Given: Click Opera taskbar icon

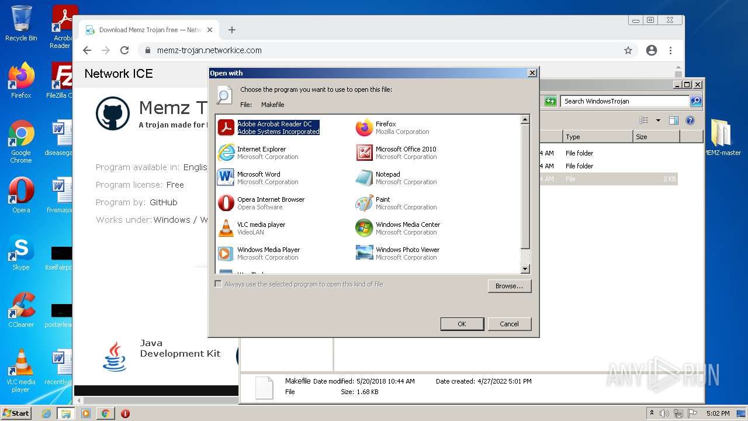Looking at the screenshot, I should 125,413.
